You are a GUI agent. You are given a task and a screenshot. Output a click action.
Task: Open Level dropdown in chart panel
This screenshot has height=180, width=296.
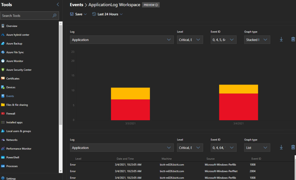tap(190, 40)
